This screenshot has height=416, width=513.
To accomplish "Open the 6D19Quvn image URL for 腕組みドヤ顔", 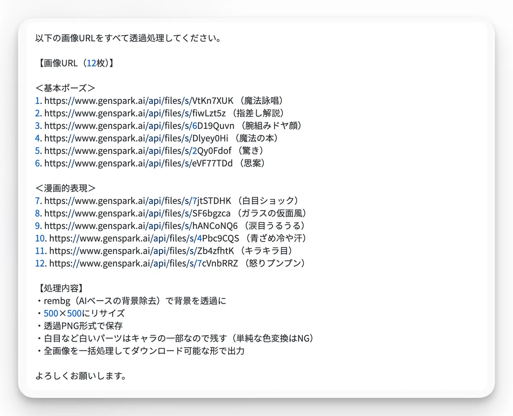I will (x=139, y=125).
